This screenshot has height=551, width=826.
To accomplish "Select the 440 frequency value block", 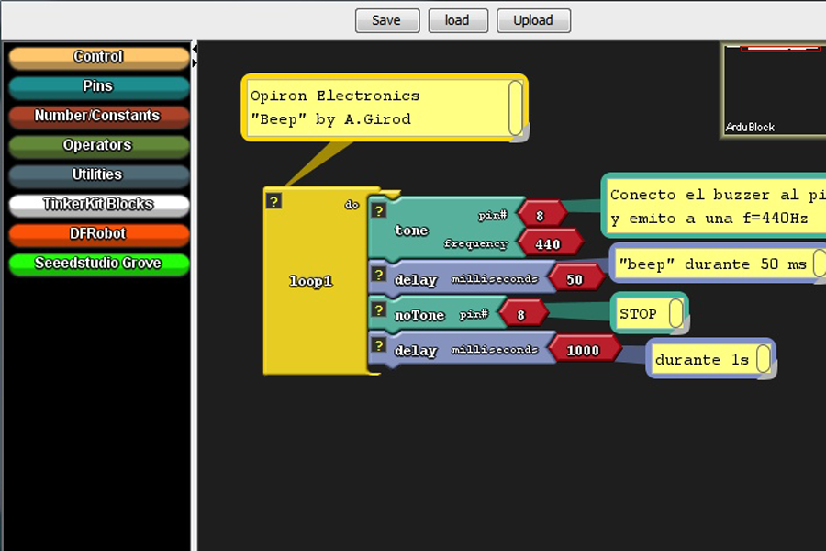I will pos(548,244).
